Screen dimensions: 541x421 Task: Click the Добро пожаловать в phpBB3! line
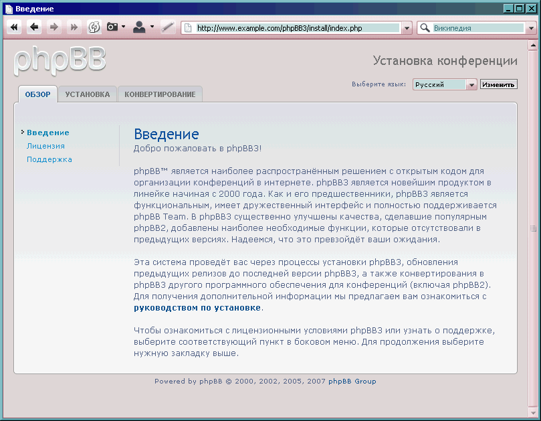[x=198, y=149]
